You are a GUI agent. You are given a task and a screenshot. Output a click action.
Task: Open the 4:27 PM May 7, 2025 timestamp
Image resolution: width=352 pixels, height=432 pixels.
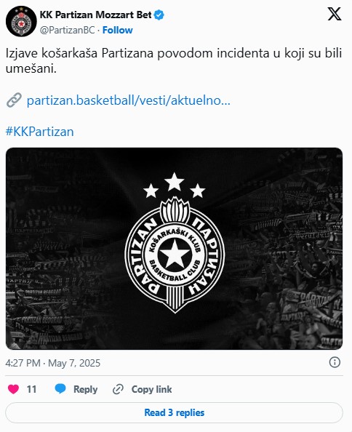[x=53, y=363]
